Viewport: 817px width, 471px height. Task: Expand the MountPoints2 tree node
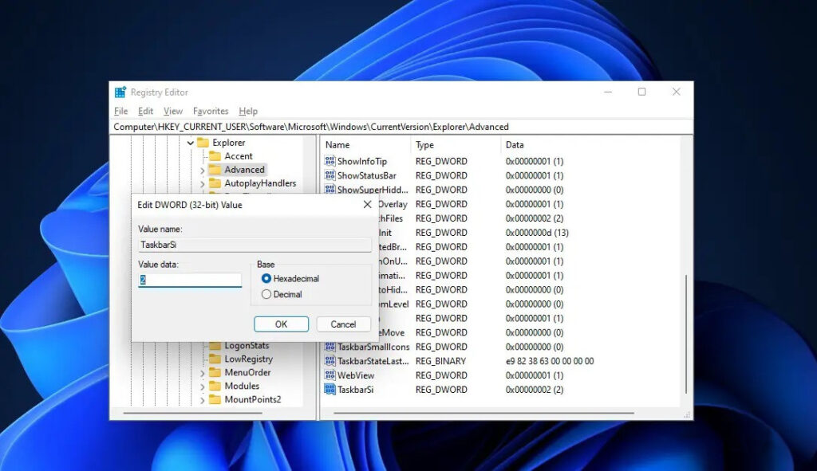tap(203, 399)
